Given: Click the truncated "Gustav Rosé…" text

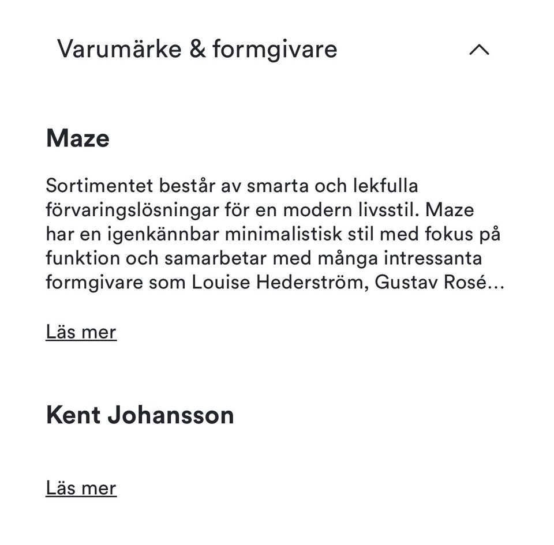Looking at the screenshot, I should click(439, 283).
